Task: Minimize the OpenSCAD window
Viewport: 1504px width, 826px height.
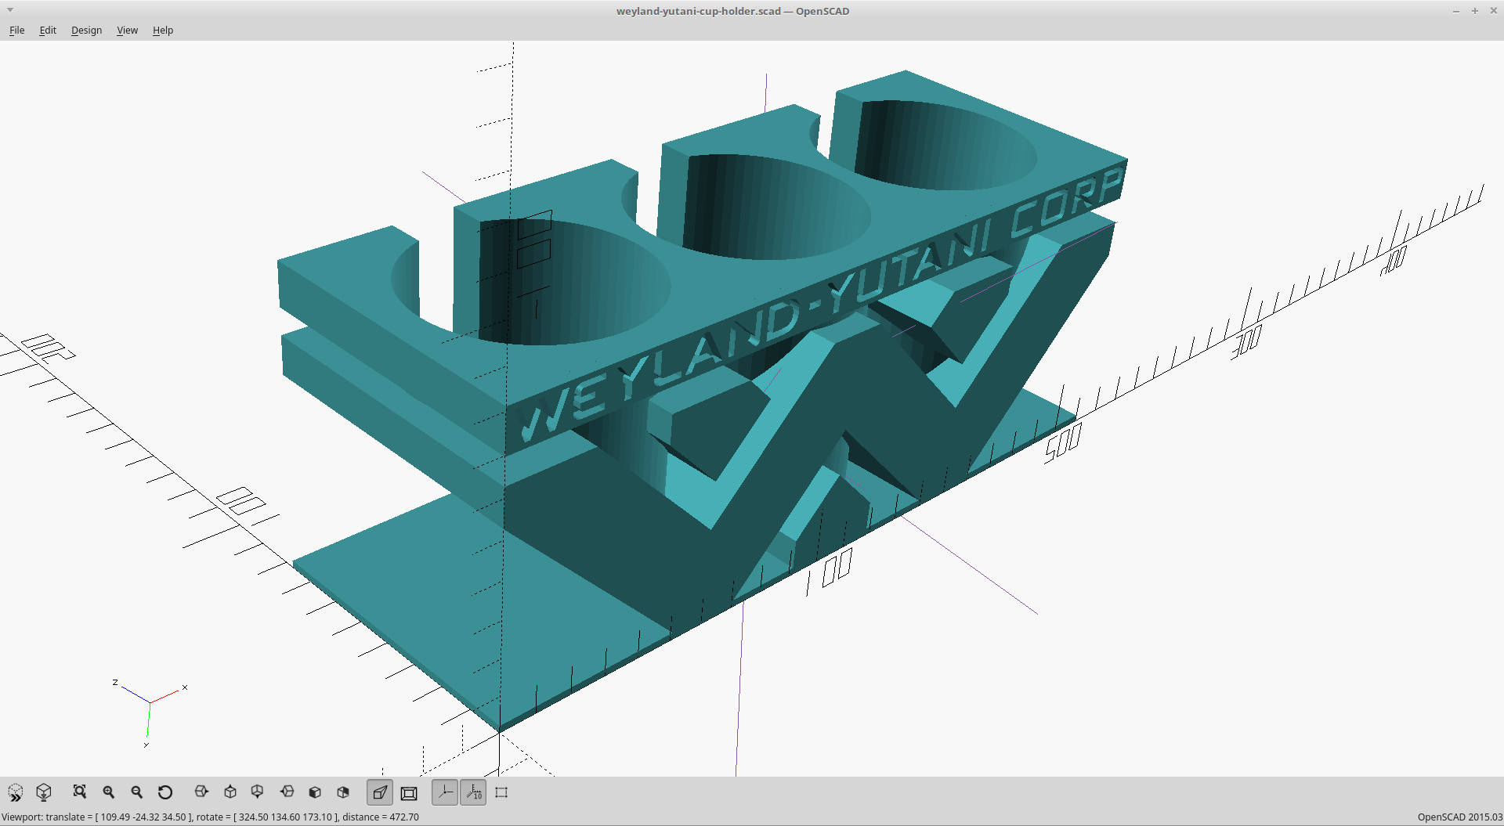Action: click(x=1456, y=11)
